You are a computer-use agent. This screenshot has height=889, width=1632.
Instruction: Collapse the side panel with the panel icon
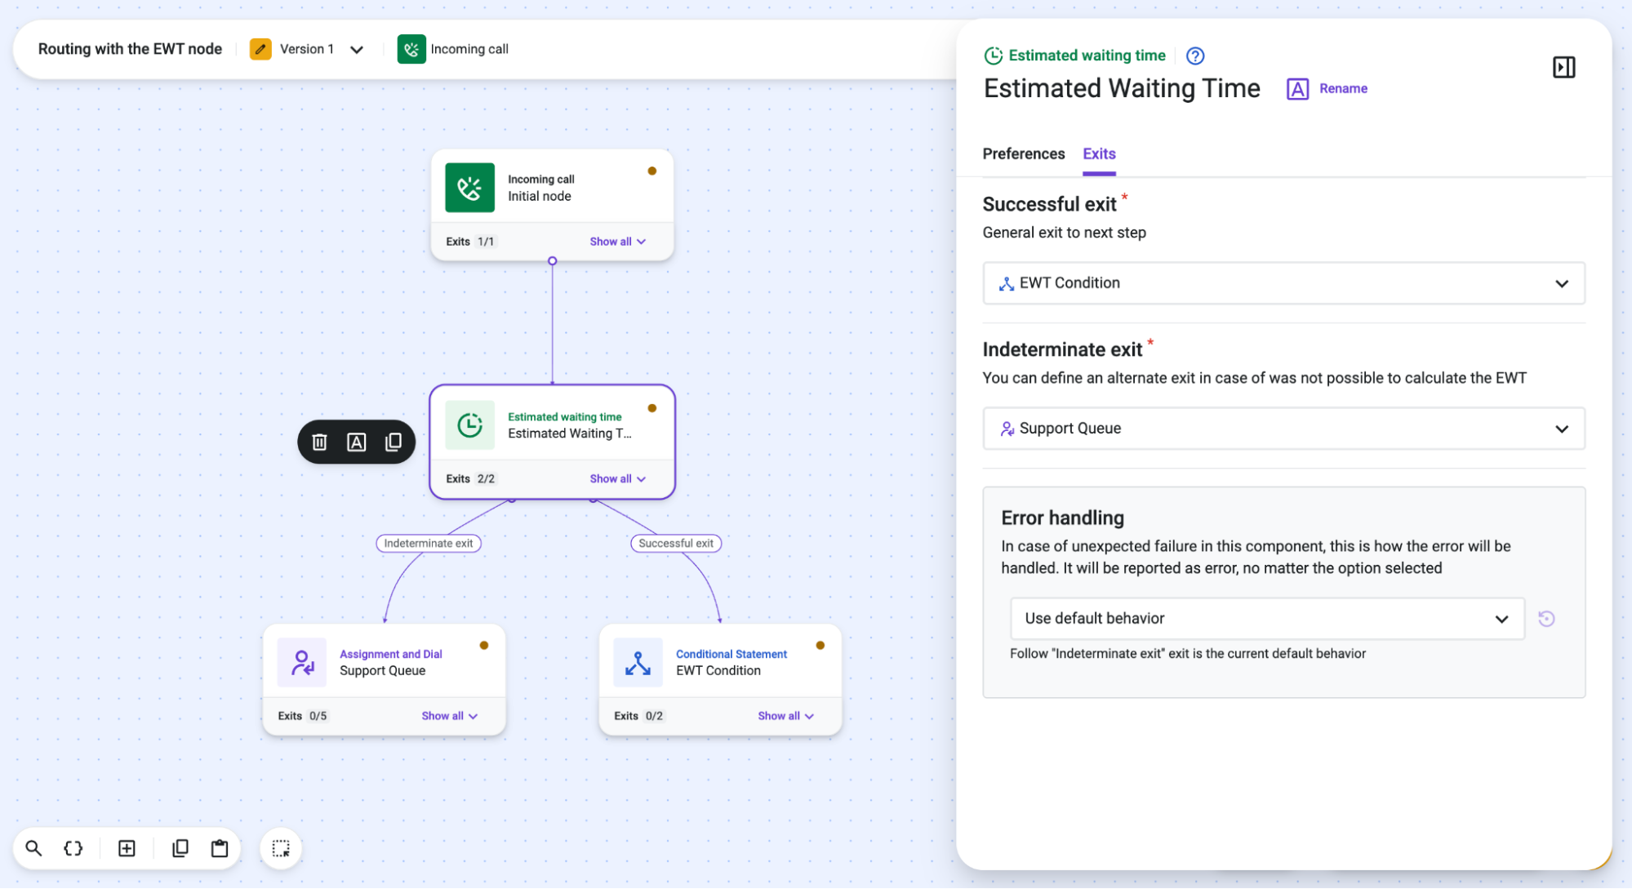point(1563,67)
